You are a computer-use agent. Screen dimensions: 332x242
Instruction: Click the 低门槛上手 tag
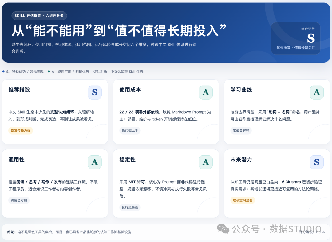[130, 131]
